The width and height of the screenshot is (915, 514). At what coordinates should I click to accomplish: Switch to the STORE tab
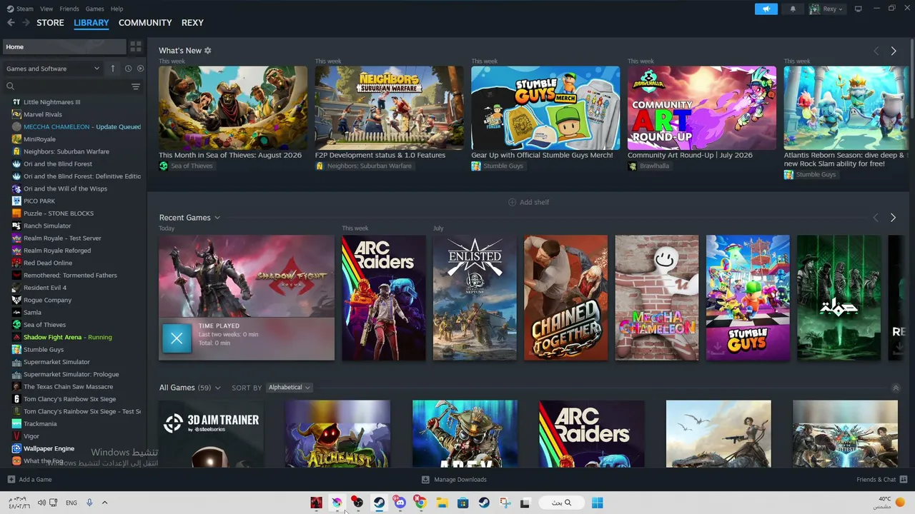pos(50,23)
